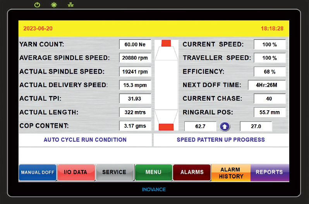Select the actual TPI value 31.93
Screen dimensions: 309x204
point(135,99)
